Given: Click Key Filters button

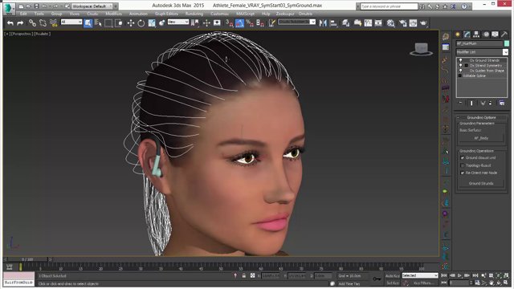Looking at the screenshot, I should click(x=423, y=283).
